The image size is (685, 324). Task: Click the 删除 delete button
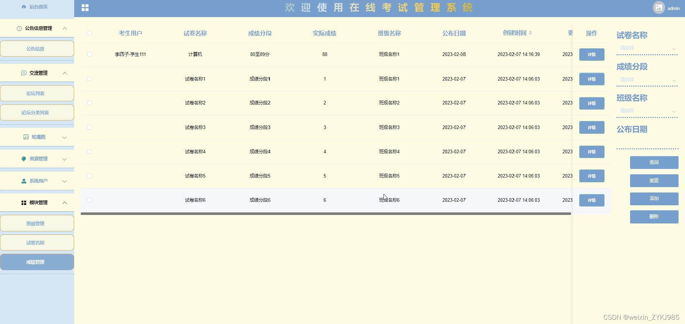coord(654,217)
